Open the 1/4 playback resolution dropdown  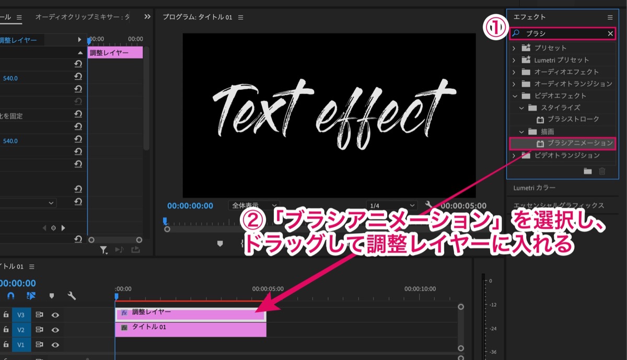coord(391,205)
